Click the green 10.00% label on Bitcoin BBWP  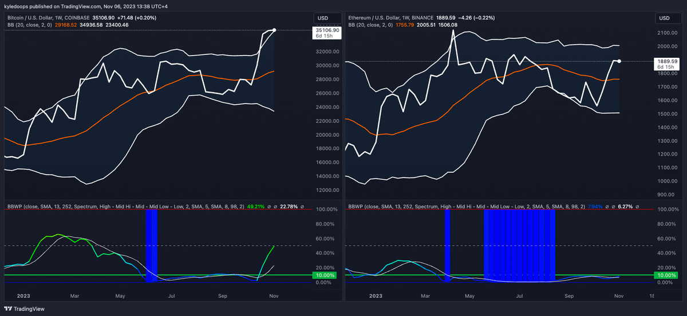pos(326,275)
